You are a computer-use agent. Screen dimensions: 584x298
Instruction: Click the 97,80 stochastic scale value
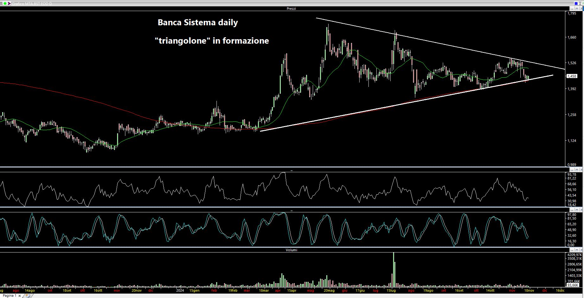(572, 215)
